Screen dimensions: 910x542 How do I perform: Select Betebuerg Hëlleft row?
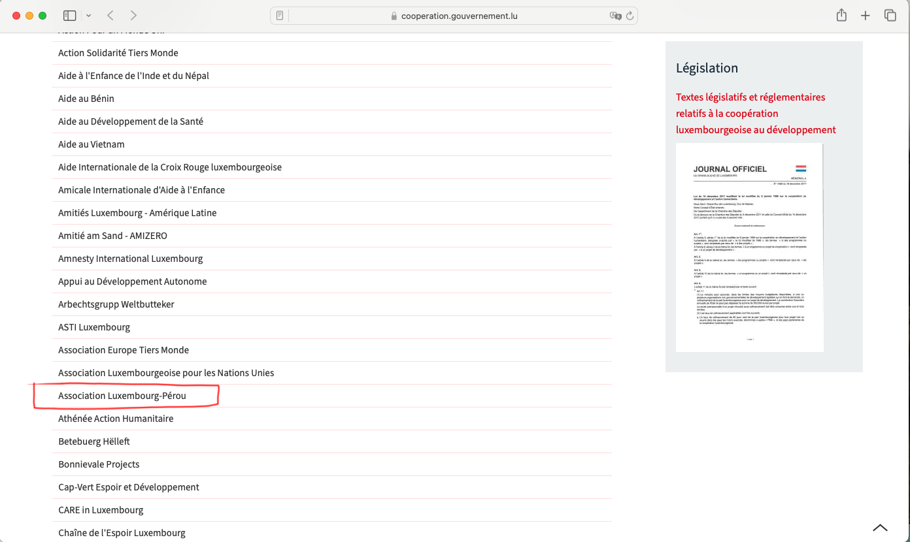(x=332, y=441)
